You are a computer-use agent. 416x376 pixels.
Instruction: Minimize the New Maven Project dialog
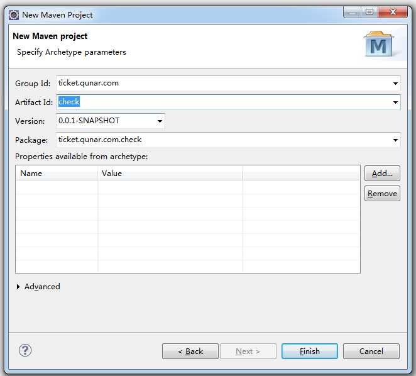[x=352, y=12]
